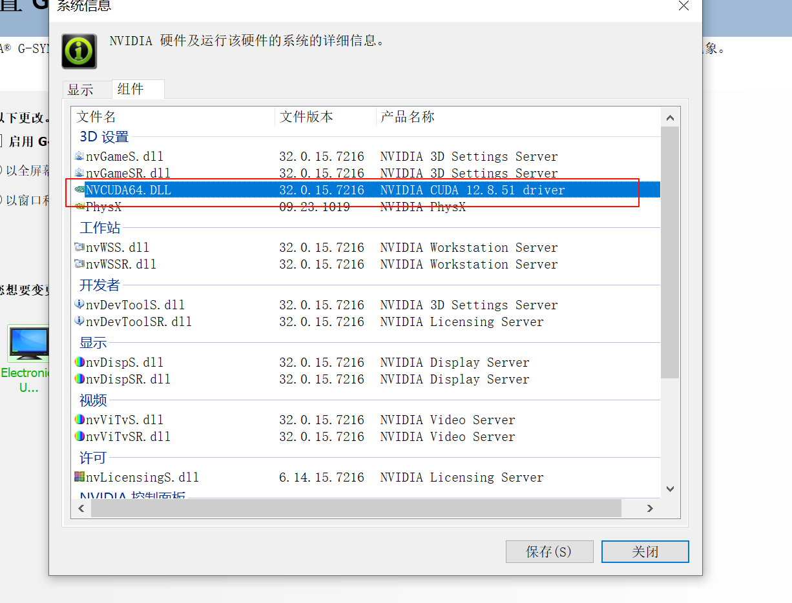The image size is (792, 603).
Task: Click the NVCUDA64.DLL NVIDIA eye icon
Action: coord(79,190)
